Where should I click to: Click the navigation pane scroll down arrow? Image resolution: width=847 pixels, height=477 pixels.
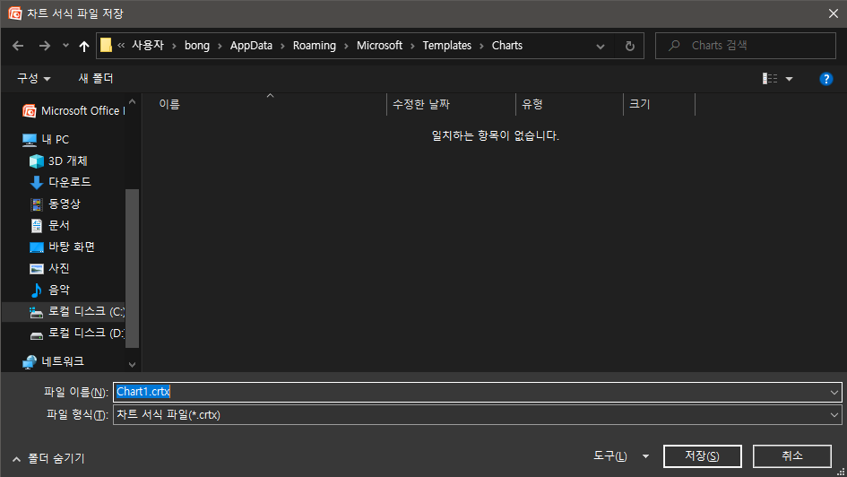point(133,365)
